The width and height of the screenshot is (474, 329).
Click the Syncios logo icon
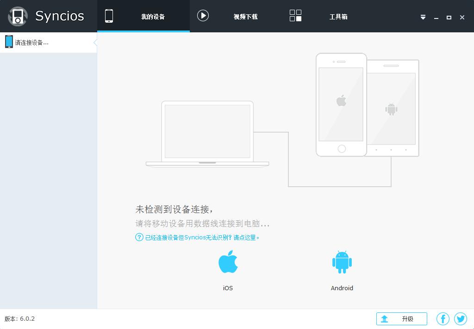[18, 16]
